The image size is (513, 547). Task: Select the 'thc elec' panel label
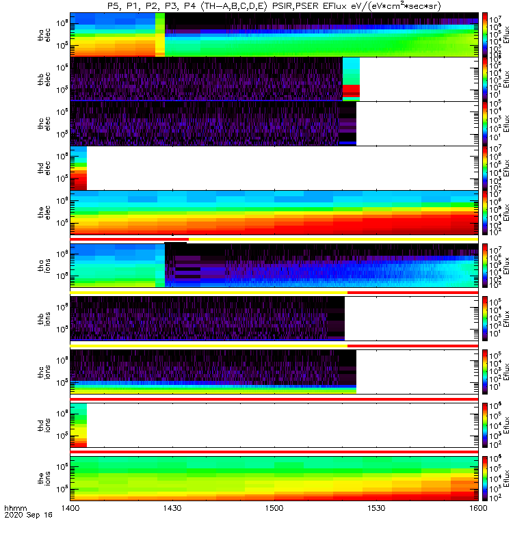[44, 124]
